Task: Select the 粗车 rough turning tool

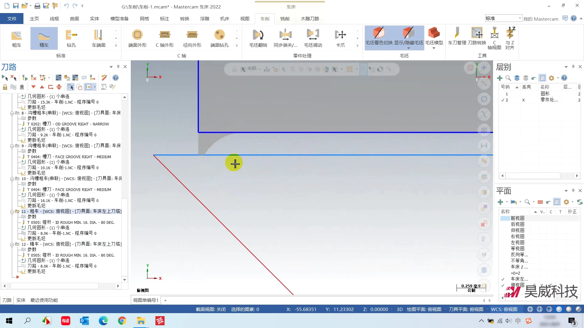Action: coord(16,39)
